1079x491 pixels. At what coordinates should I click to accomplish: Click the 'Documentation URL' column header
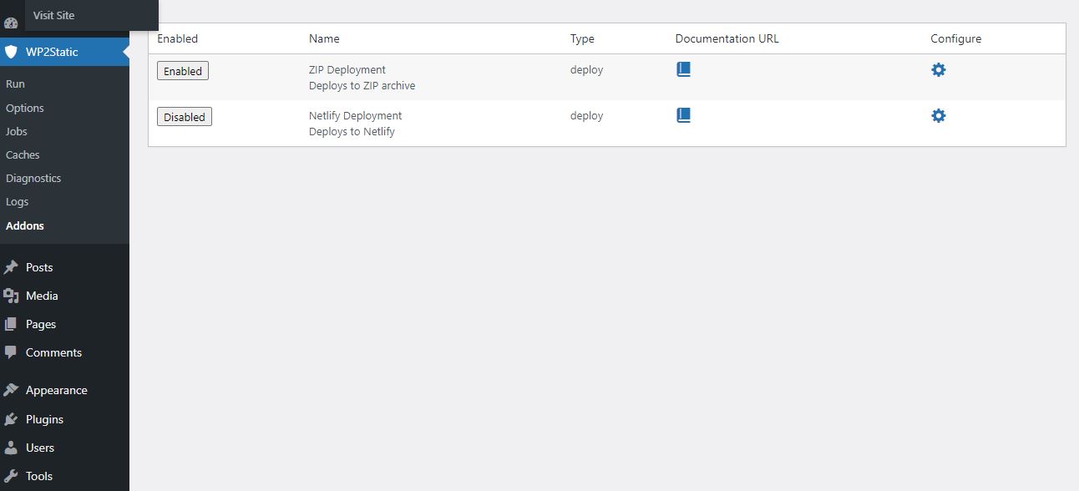coord(727,38)
